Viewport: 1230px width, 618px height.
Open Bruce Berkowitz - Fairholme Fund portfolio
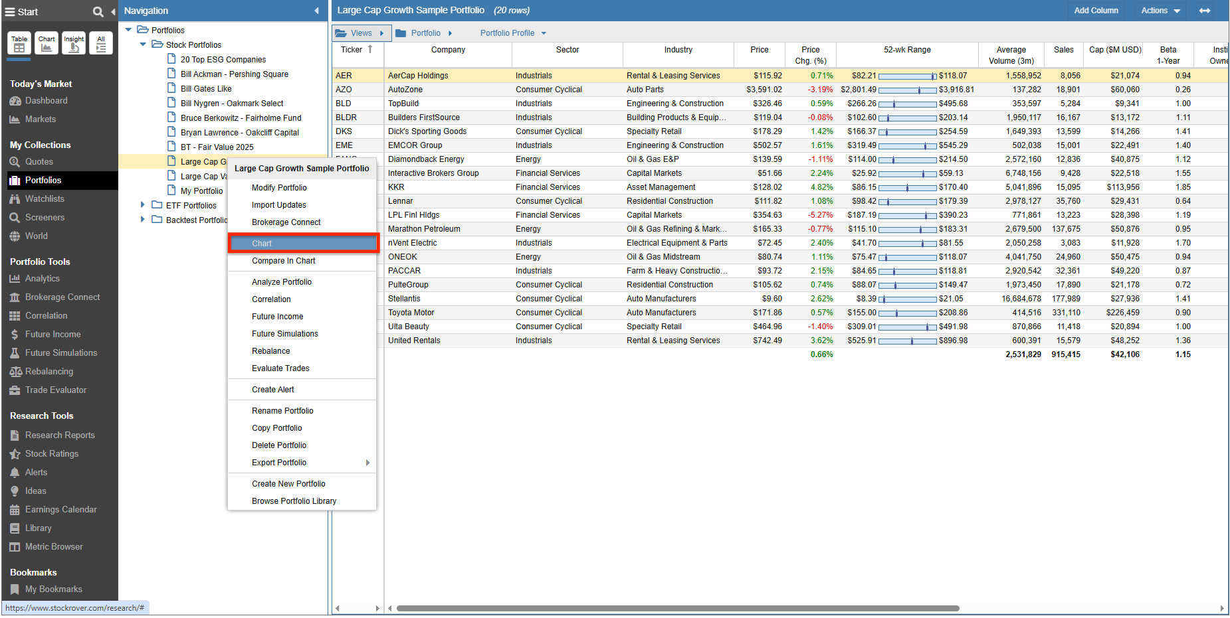click(x=241, y=118)
